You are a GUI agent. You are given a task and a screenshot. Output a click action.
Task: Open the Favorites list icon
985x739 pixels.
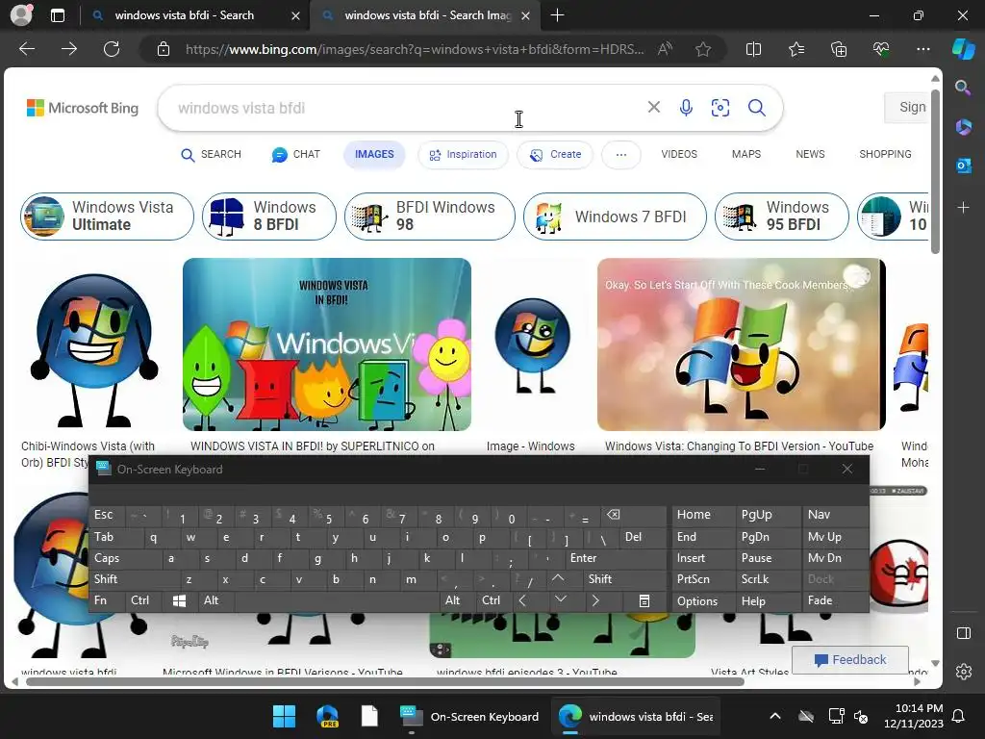click(x=796, y=49)
